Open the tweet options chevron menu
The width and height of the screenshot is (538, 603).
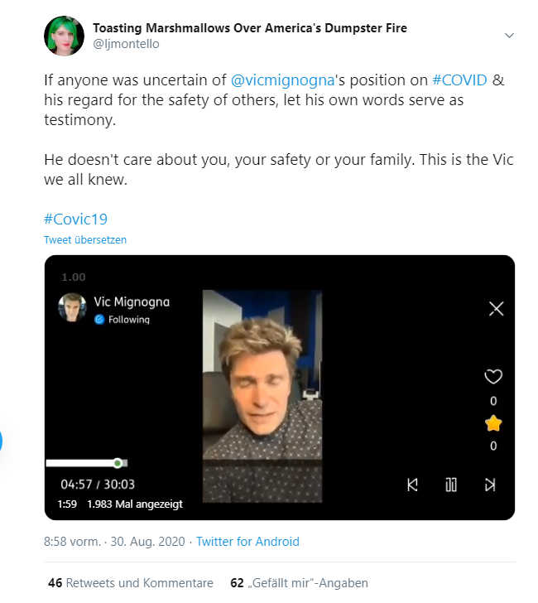pyautogui.click(x=509, y=36)
